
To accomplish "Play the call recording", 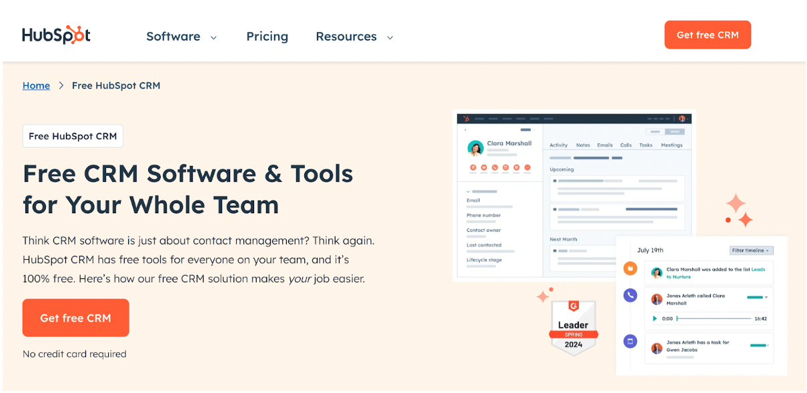I will click(655, 318).
